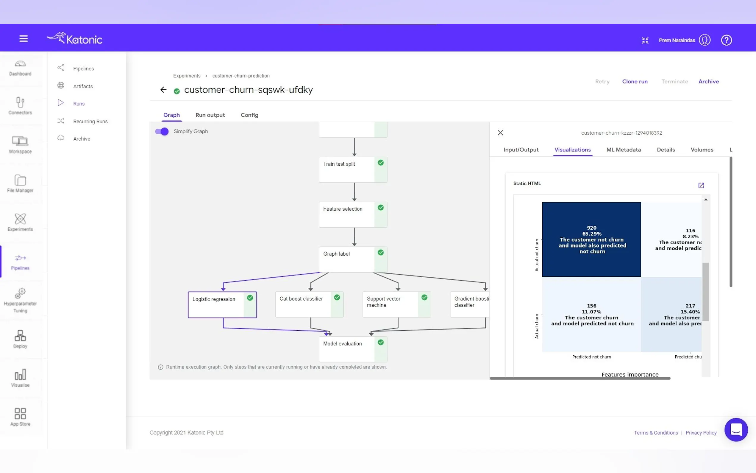Click the Dashboard gauge icon
Screen dimensions: 756x473
(20, 64)
